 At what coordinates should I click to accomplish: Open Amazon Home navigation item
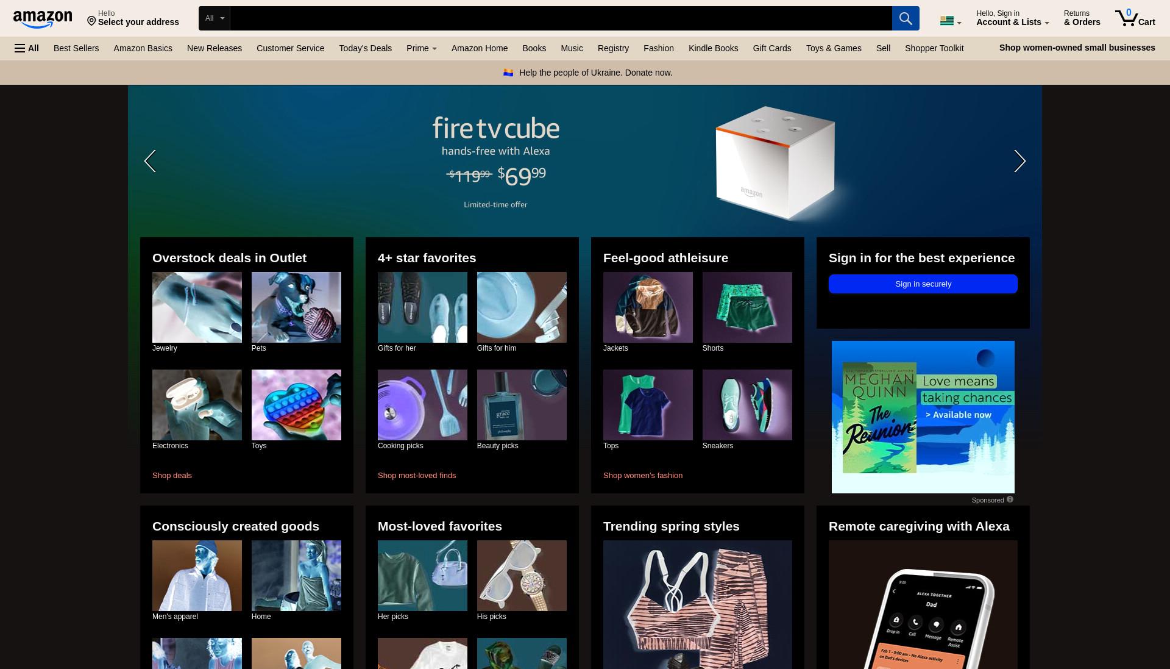(479, 48)
